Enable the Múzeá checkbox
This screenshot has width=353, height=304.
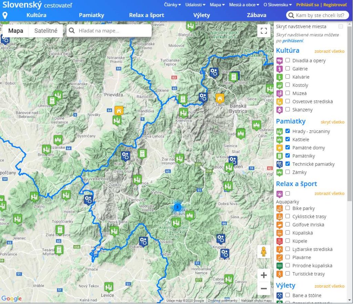coord(288,93)
